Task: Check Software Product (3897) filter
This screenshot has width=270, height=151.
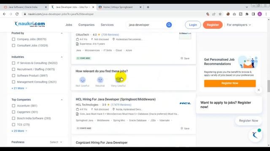Action: click(13, 75)
